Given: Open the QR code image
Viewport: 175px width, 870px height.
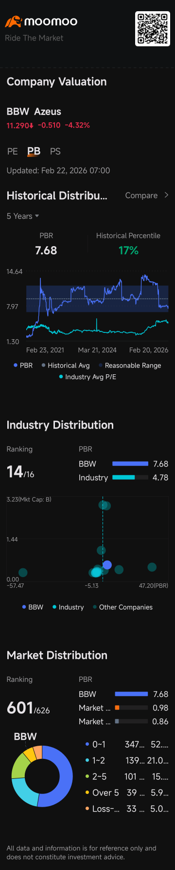Looking at the screenshot, I should [153, 29].
